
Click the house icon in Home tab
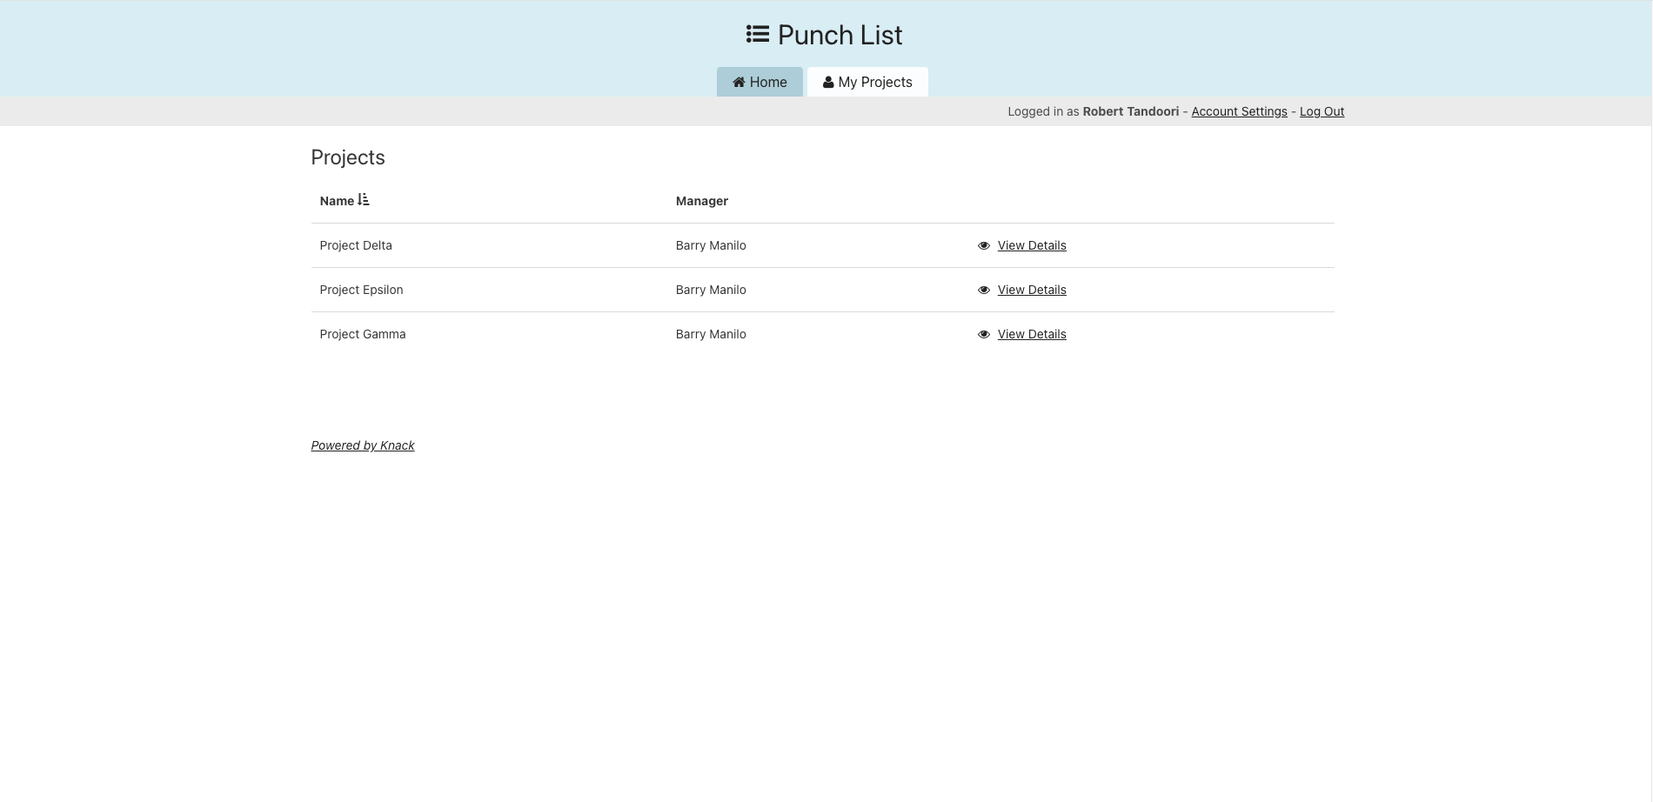pyautogui.click(x=739, y=83)
